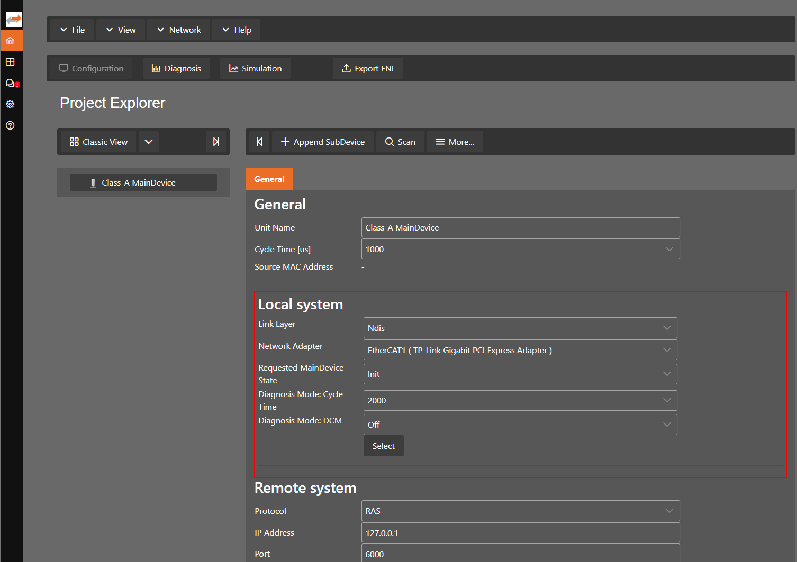Open Requested MainDevice State dropdown

click(x=520, y=374)
